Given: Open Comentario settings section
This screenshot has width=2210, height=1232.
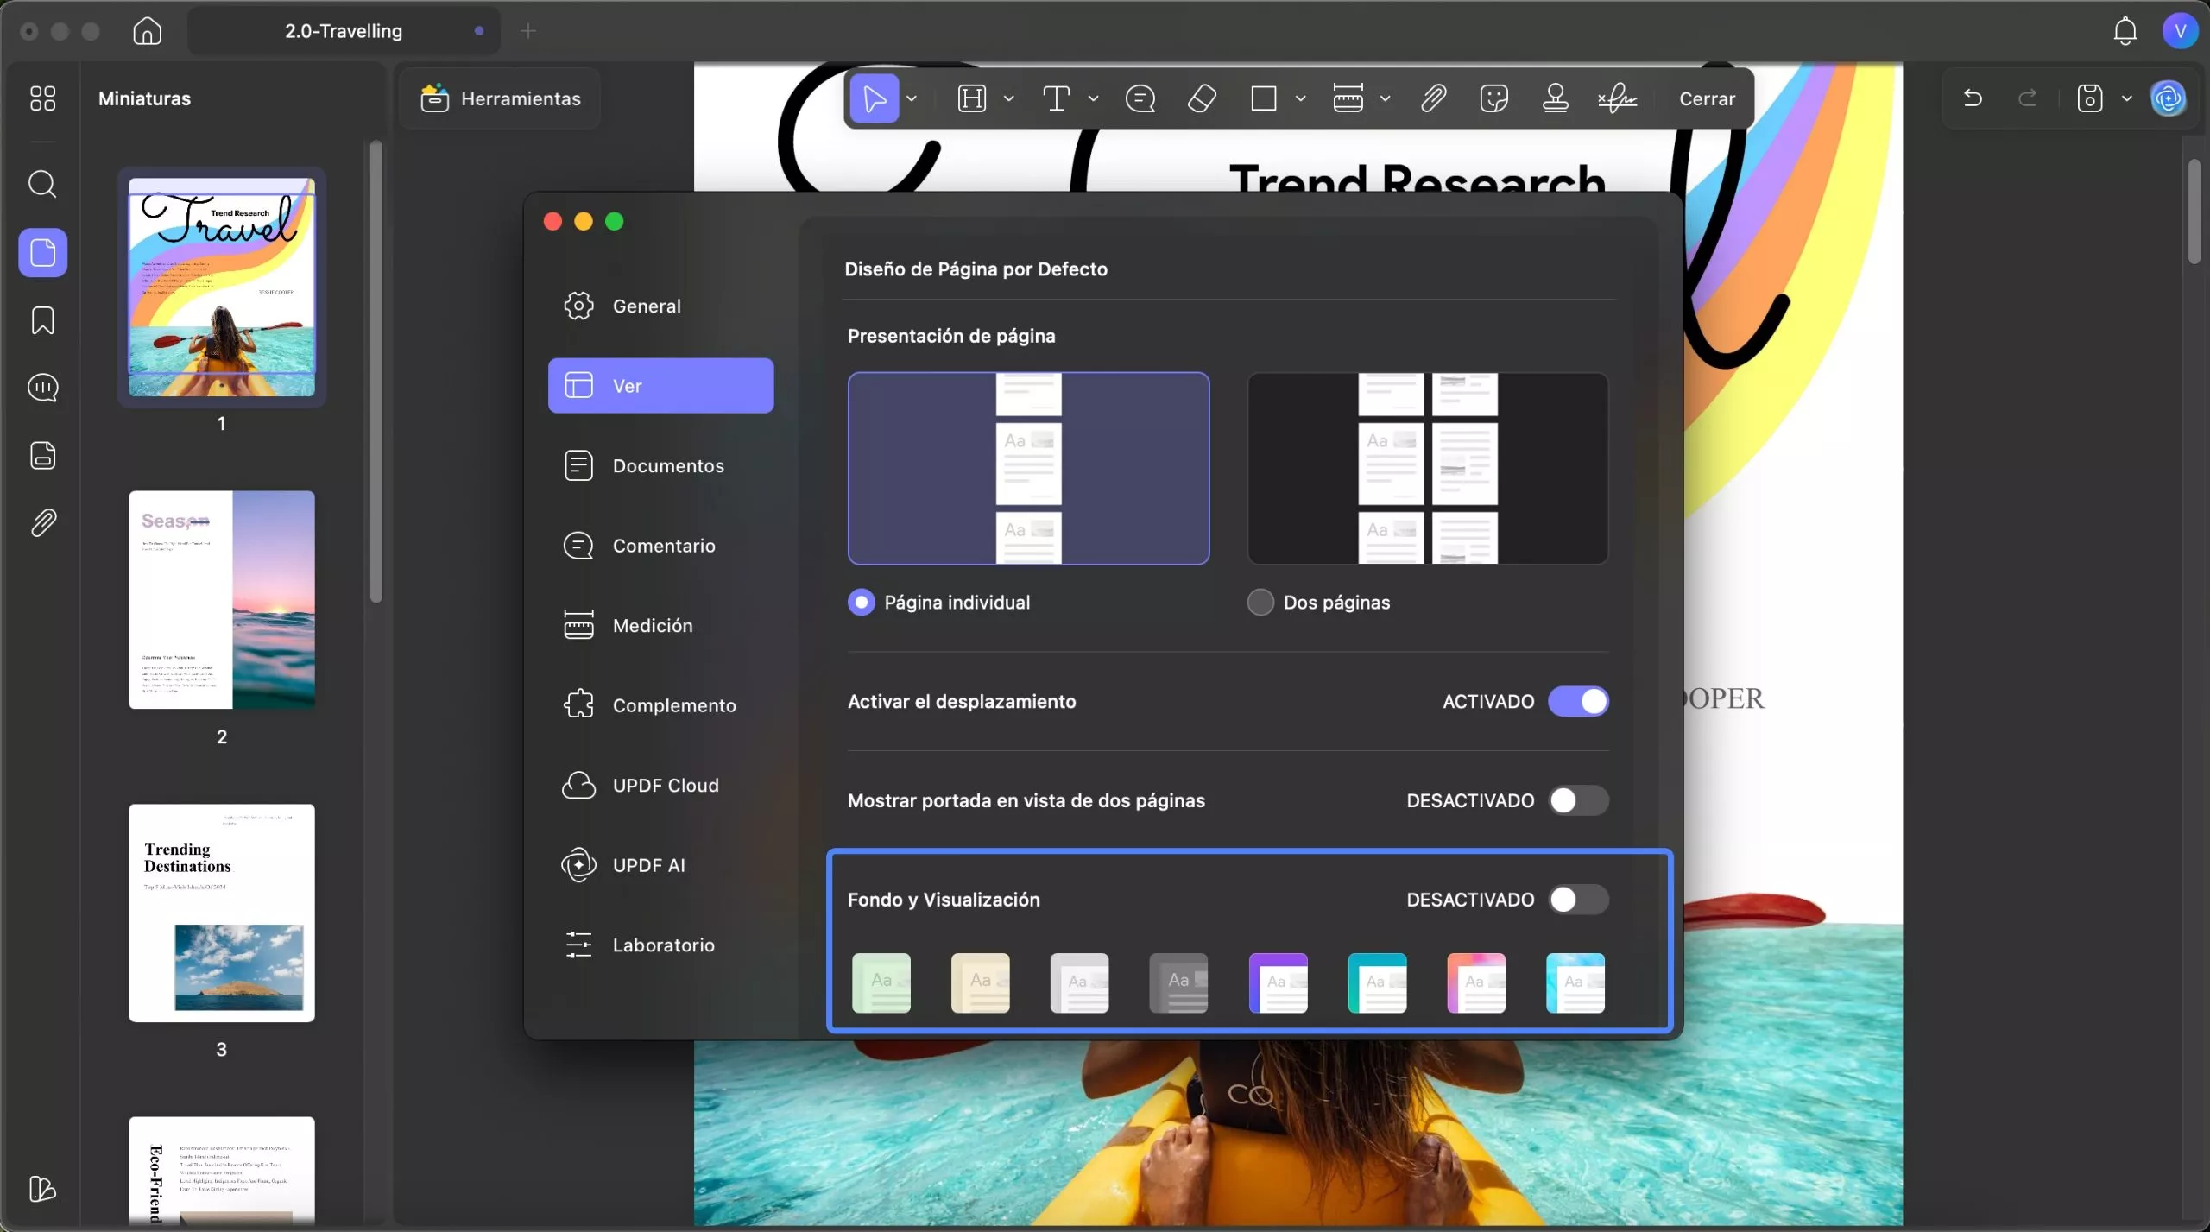Looking at the screenshot, I should tap(660, 546).
